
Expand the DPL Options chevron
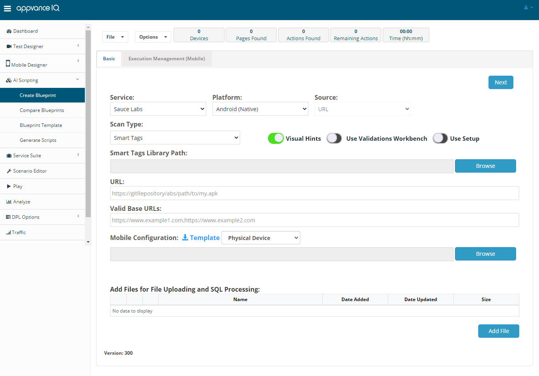click(x=78, y=216)
